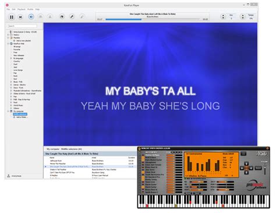Viewport: 276px width, 213px height.
Task: Open the File menu
Action: coord(8,9)
